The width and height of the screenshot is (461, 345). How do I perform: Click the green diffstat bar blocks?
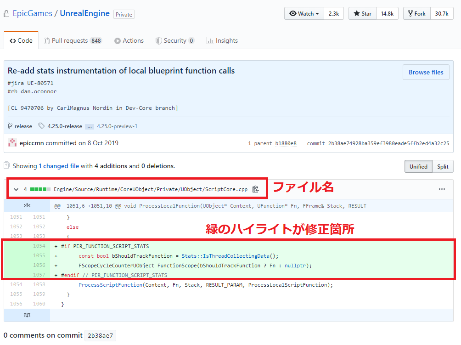40,189
